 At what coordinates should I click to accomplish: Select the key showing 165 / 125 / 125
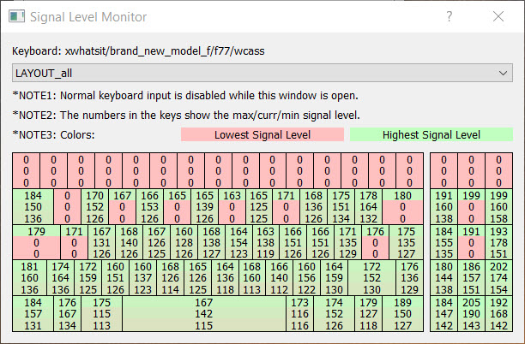(x=259, y=207)
